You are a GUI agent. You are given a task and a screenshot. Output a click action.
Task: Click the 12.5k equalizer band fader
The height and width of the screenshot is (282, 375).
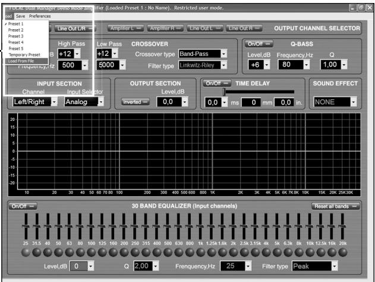(321, 226)
